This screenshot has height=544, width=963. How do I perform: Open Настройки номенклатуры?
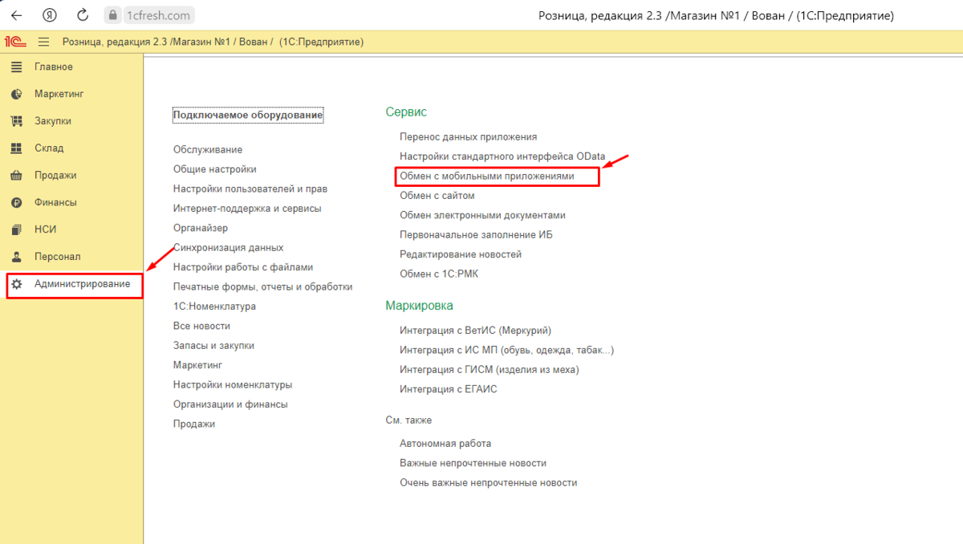point(233,384)
